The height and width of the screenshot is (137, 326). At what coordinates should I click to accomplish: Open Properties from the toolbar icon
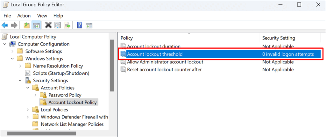pos(57,25)
